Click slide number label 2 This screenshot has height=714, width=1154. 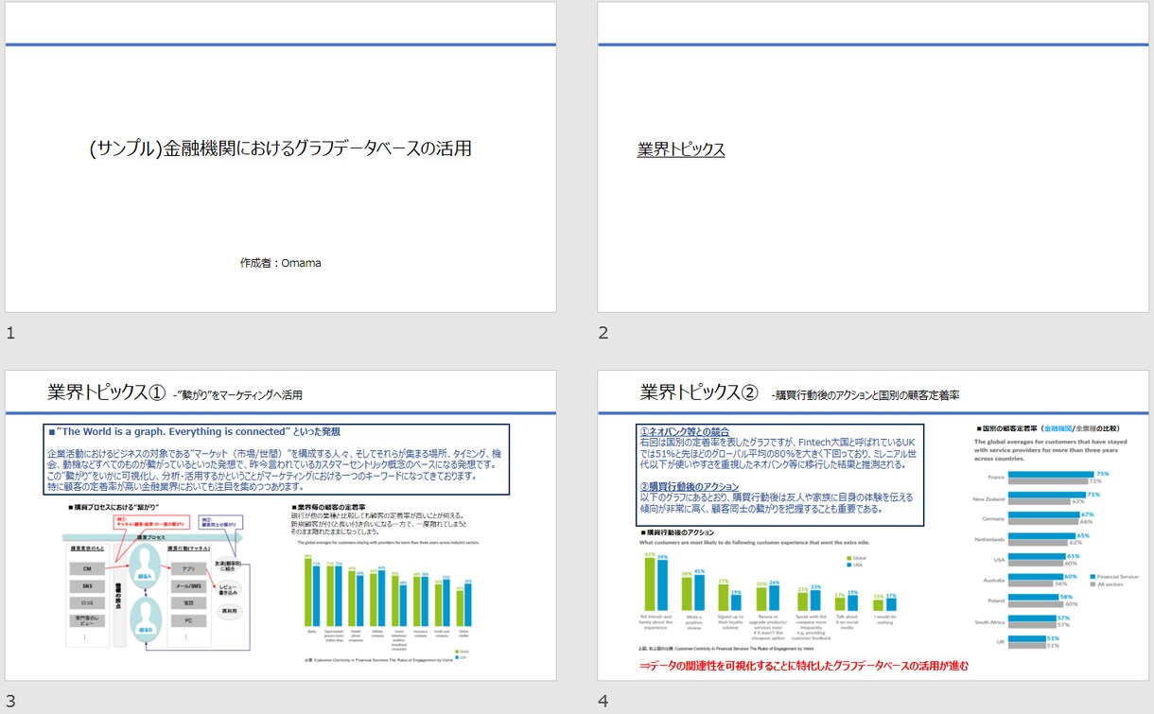(x=603, y=332)
